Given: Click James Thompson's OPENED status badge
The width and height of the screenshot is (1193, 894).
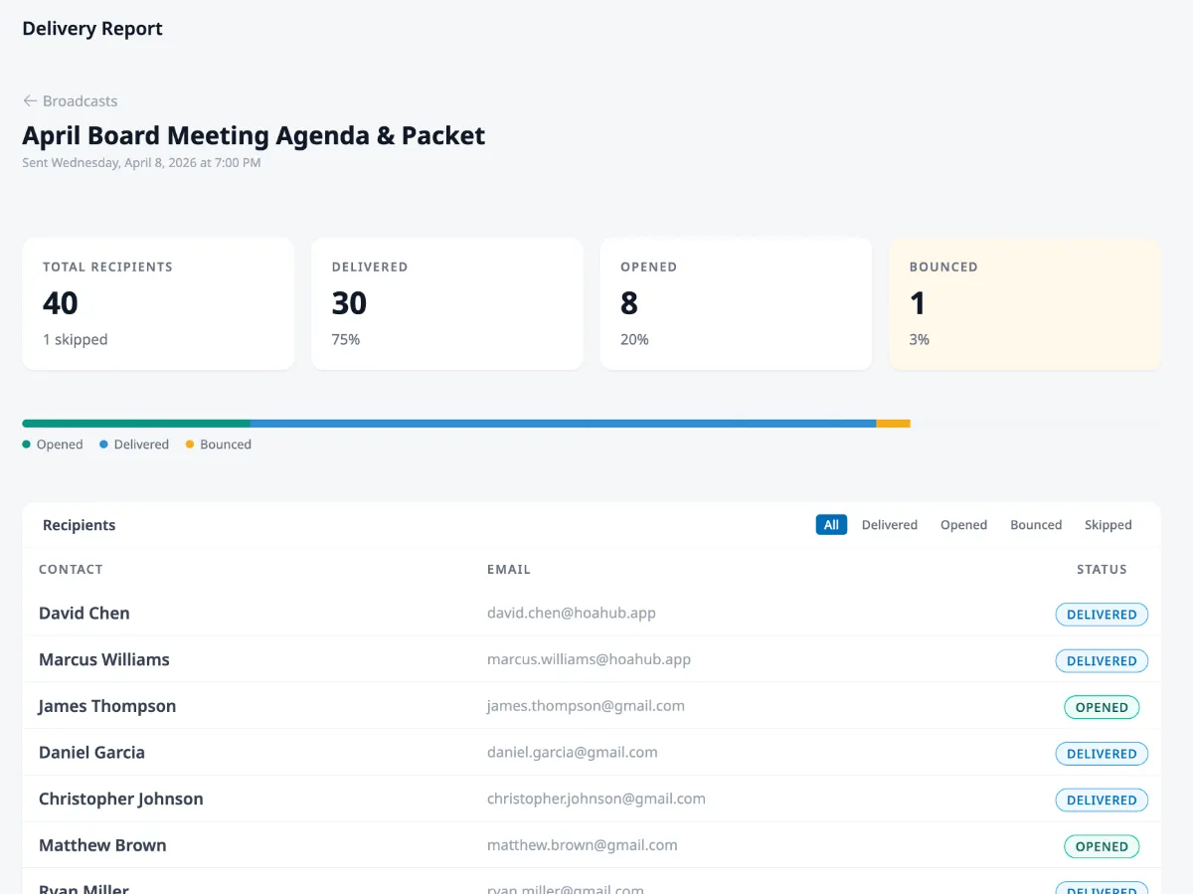Looking at the screenshot, I should (1102, 707).
